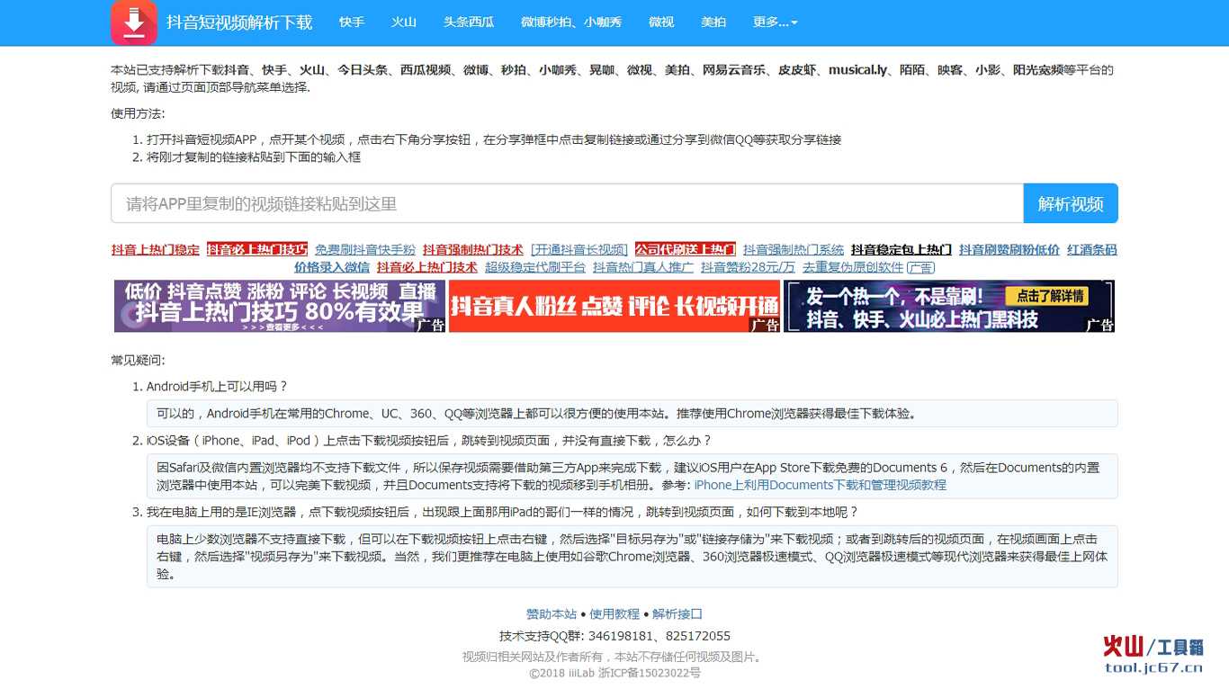Open the 使用教程 footer link
Screen dimensions: 1229x689
click(x=614, y=614)
